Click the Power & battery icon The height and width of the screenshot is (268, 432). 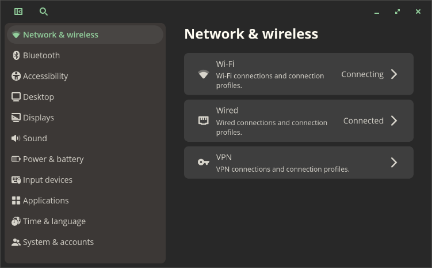pyautogui.click(x=16, y=159)
